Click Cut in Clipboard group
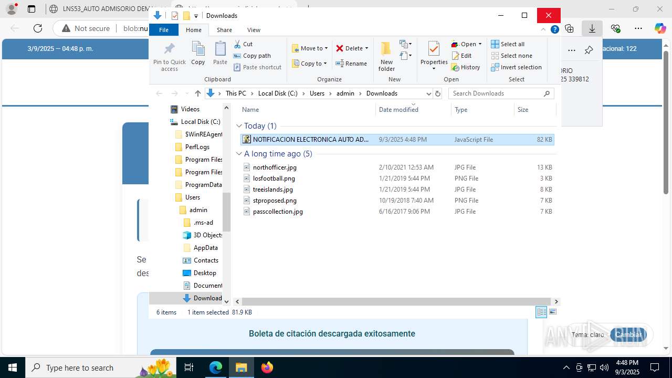This screenshot has width=672, height=378. (x=243, y=44)
